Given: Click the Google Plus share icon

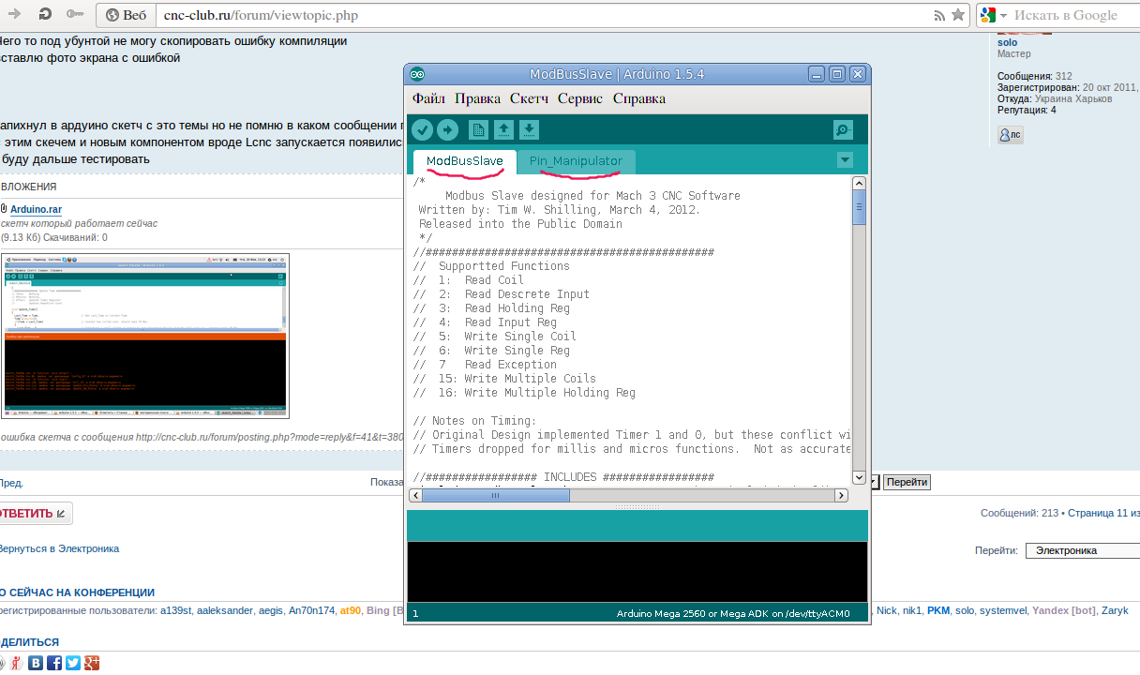Looking at the screenshot, I should 92,663.
